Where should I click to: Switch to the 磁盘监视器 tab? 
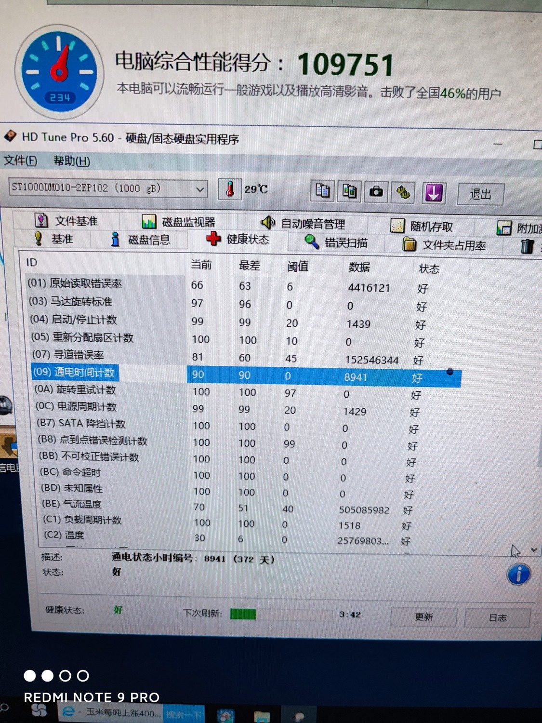click(179, 222)
